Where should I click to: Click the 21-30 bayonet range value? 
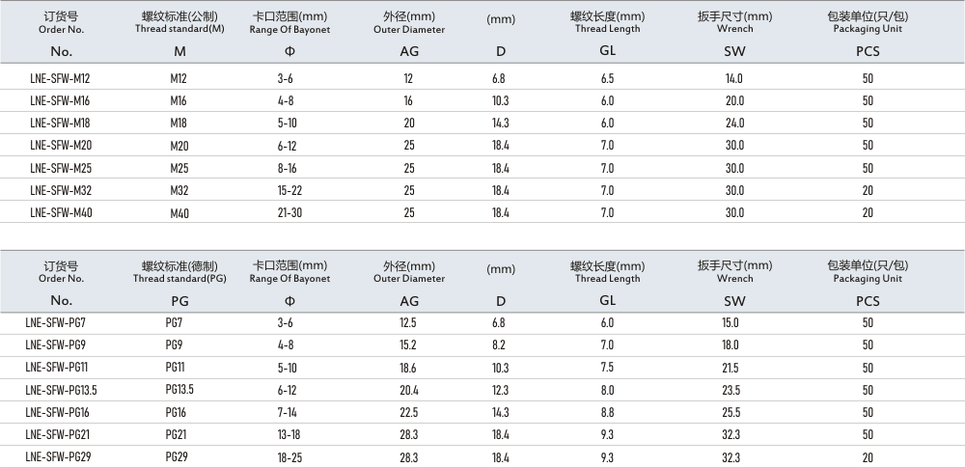click(289, 212)
